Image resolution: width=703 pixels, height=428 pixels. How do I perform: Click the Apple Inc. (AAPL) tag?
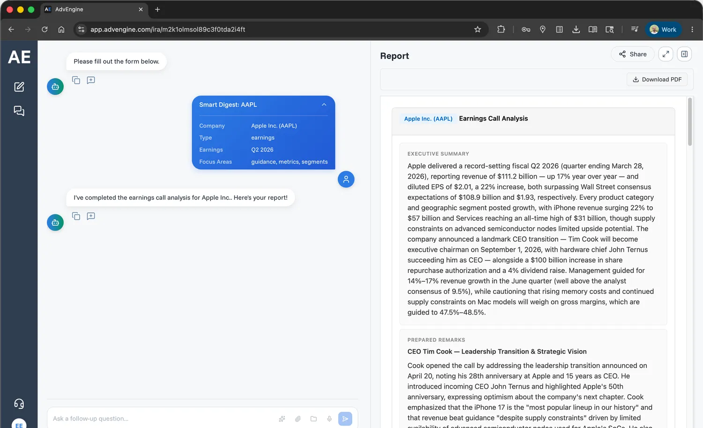click(x=428, y=119)
